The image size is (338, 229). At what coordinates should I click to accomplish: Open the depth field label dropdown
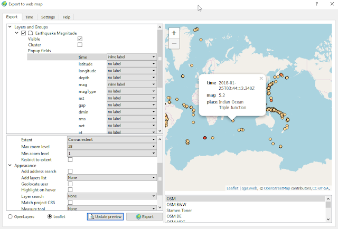[x=132, y=78]
